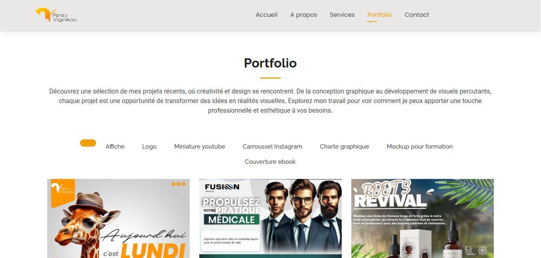Go to the Accueil page
Viewport: 541px width, 258px height.
coord(266,15)
